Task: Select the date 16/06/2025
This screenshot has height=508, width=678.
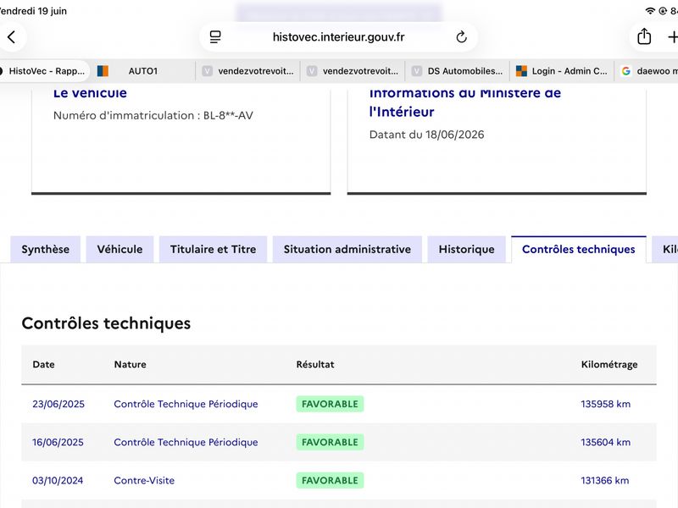Action: tap(58, 442)
